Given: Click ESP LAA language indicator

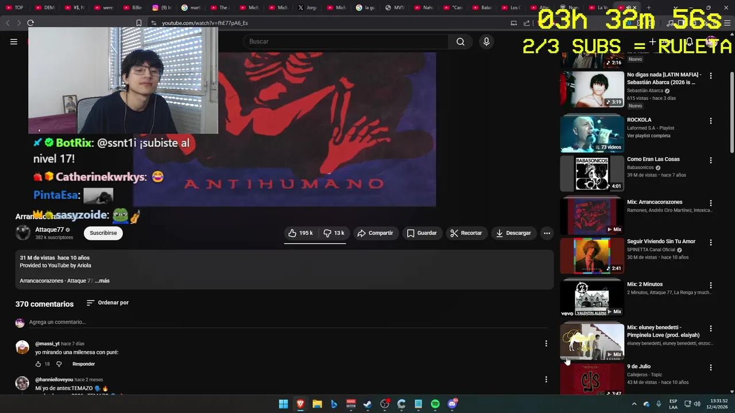Looking at the screenshot, I should 673,404.
